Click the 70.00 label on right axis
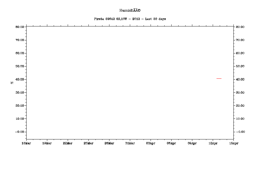The width and height of the screenshot is (260, 183). (240, 40)
